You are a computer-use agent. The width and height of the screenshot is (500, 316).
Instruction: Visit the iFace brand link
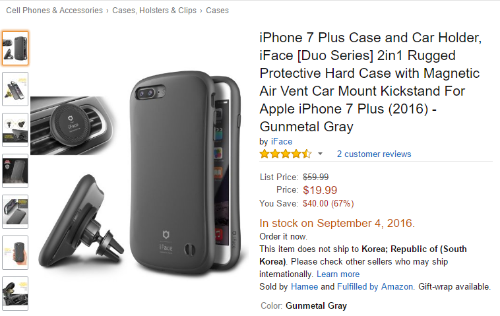click(x=281, y=141)
